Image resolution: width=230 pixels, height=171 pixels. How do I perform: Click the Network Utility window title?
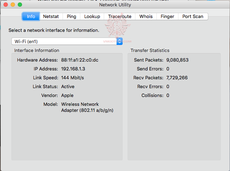[x=115, y=5]
